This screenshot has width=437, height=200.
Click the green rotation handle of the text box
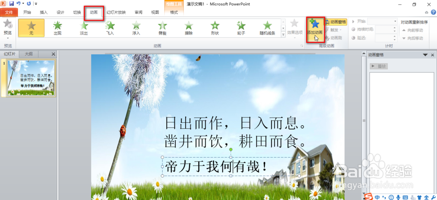click(x=231, y=150)
